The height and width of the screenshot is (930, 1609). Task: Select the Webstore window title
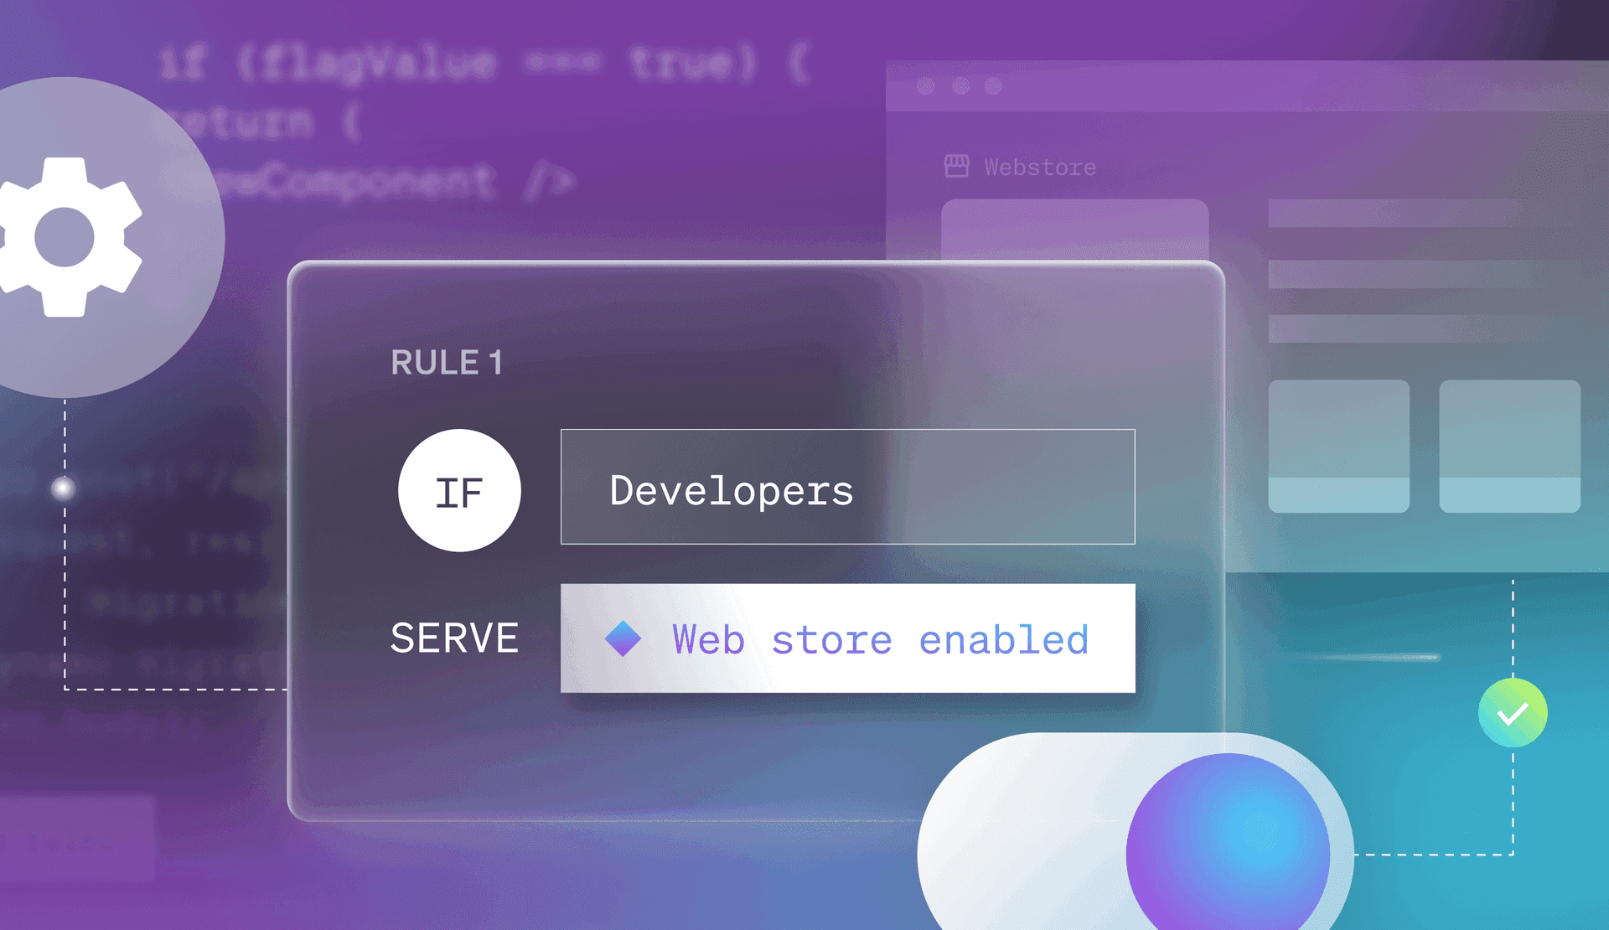[1039, 166]
